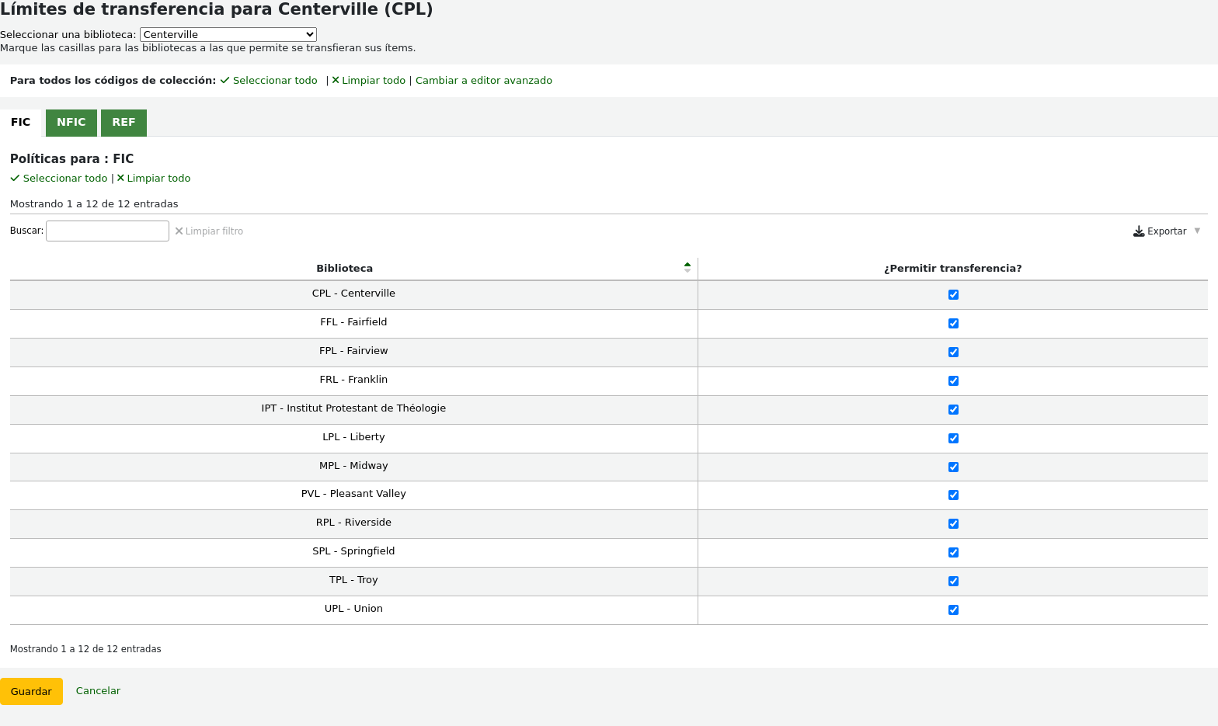Click checkmark icon of top Seleccionar todo

coord(225,81)
